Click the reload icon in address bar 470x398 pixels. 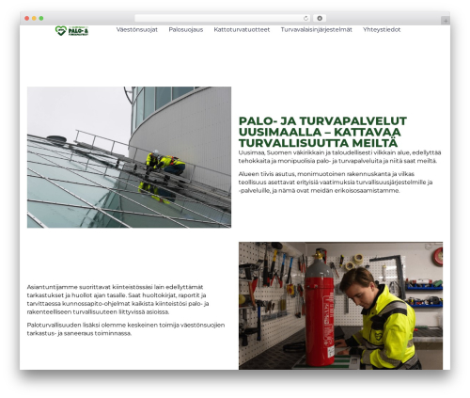(x=305, y=19)
